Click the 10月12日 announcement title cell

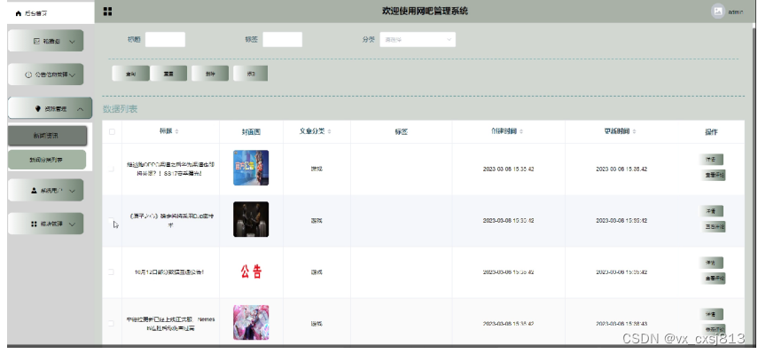[169, 272]
